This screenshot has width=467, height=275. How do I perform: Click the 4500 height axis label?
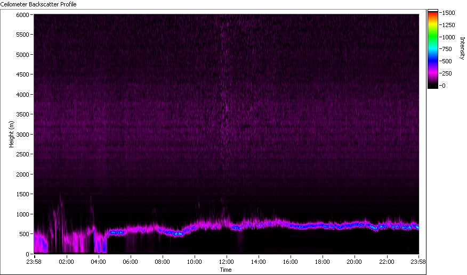[22, 74]
